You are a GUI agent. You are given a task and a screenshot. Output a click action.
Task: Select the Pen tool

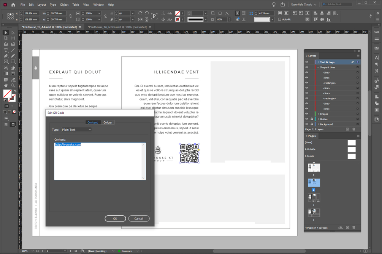click(6, 56)
